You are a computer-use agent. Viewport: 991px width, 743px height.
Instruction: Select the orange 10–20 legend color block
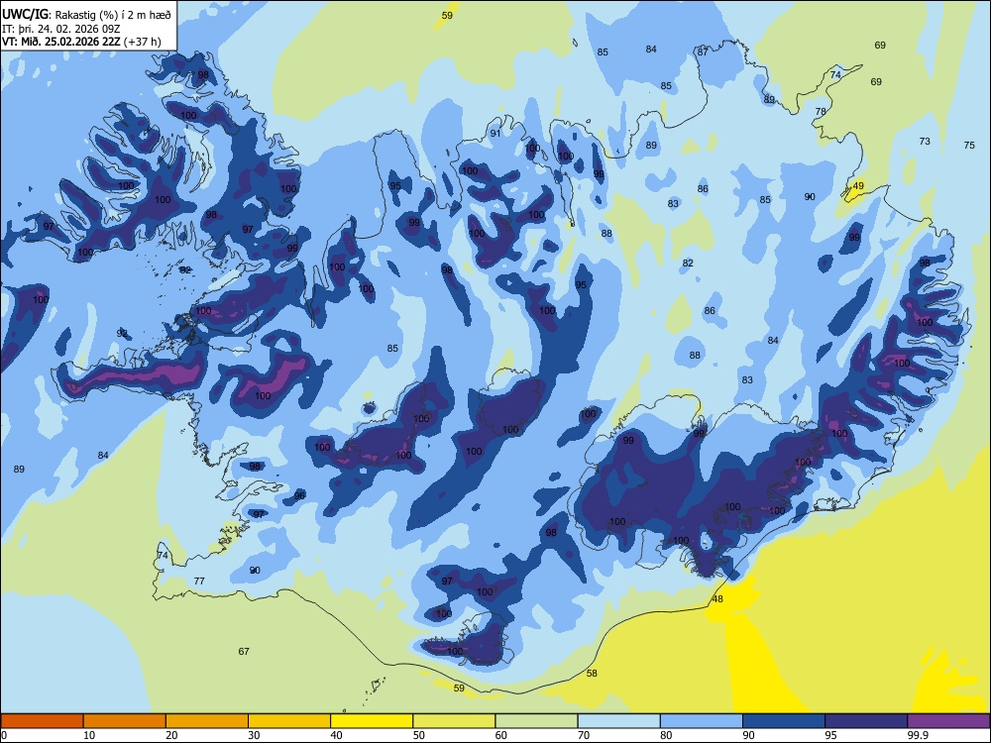click(x=125, y=721)
